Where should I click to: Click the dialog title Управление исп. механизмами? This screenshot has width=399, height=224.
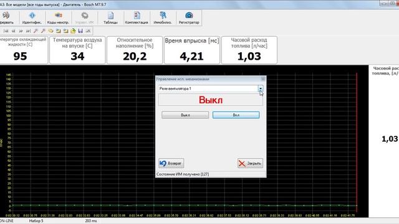[x=183, y=79]
